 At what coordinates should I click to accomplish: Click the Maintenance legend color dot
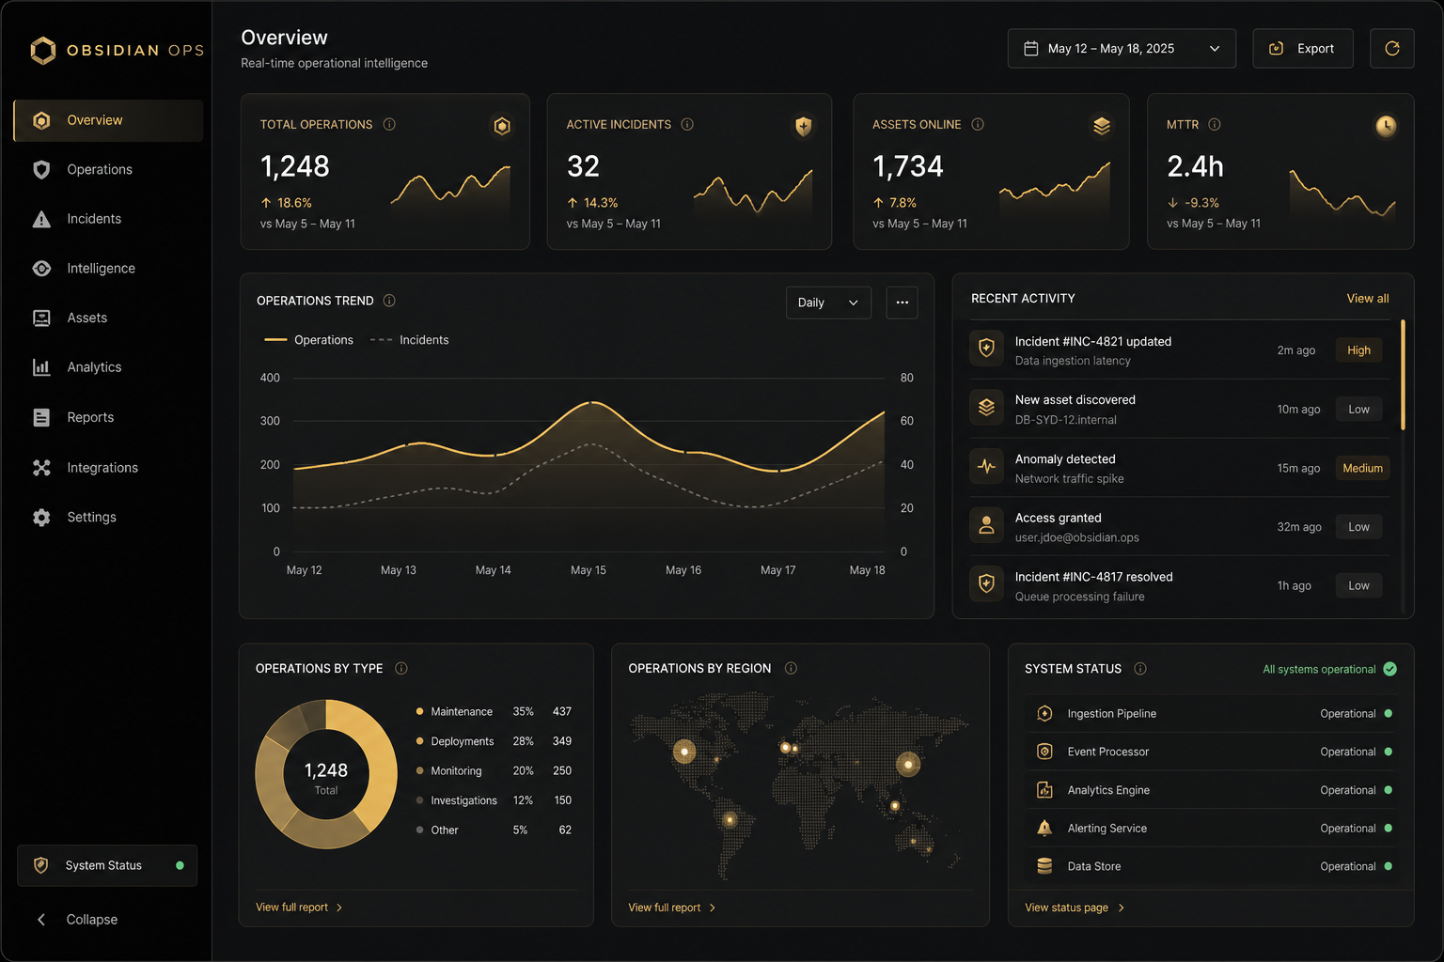coord(419,711)
